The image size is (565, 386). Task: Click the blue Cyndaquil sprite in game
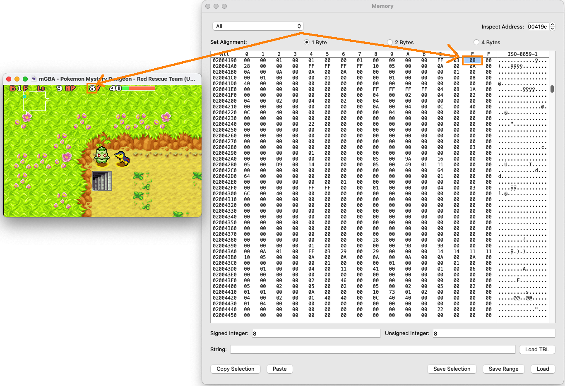pos(122,158)
